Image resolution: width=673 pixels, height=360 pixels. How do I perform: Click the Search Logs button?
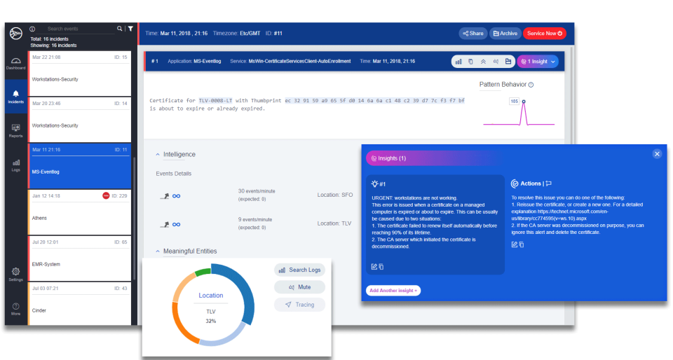pyautogui.click(x=299, y=270)
